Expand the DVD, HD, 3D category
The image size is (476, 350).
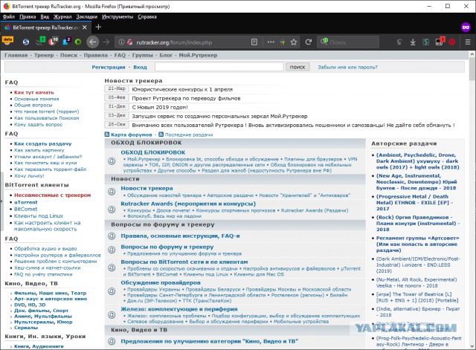(x=30, y=305)
